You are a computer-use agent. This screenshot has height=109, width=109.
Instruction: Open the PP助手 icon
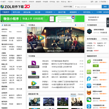click(89, 79)
